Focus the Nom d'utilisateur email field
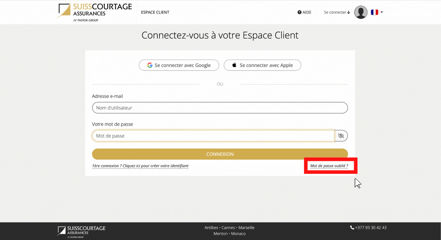441x240 pixels. coord(220,108)
